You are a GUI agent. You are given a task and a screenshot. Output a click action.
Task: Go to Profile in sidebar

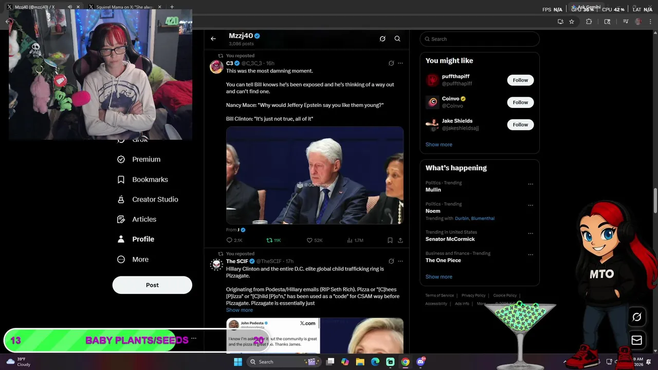[x=136, y=239]
